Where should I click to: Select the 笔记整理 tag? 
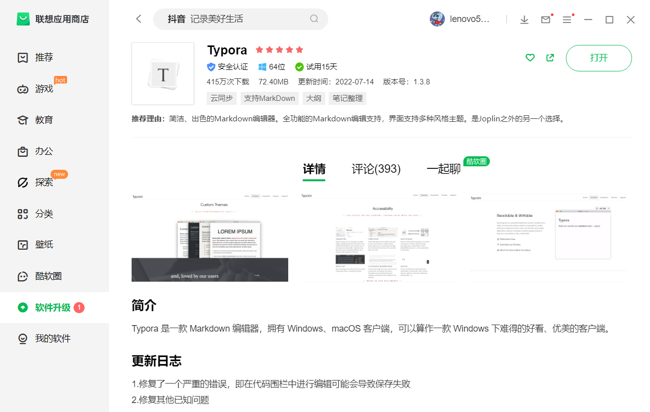[348, 98]
